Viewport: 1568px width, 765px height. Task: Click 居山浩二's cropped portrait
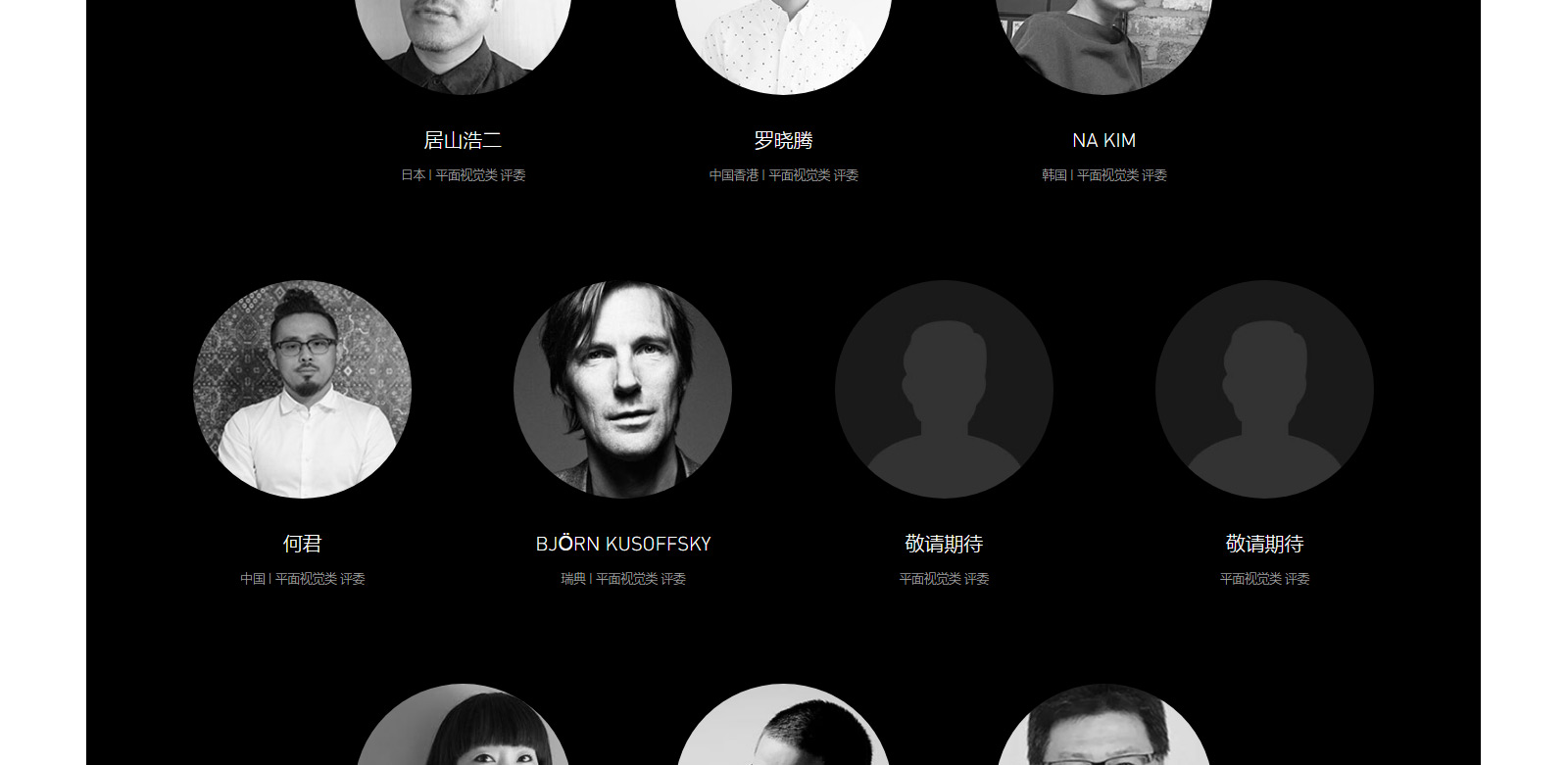tap(463, 44)
